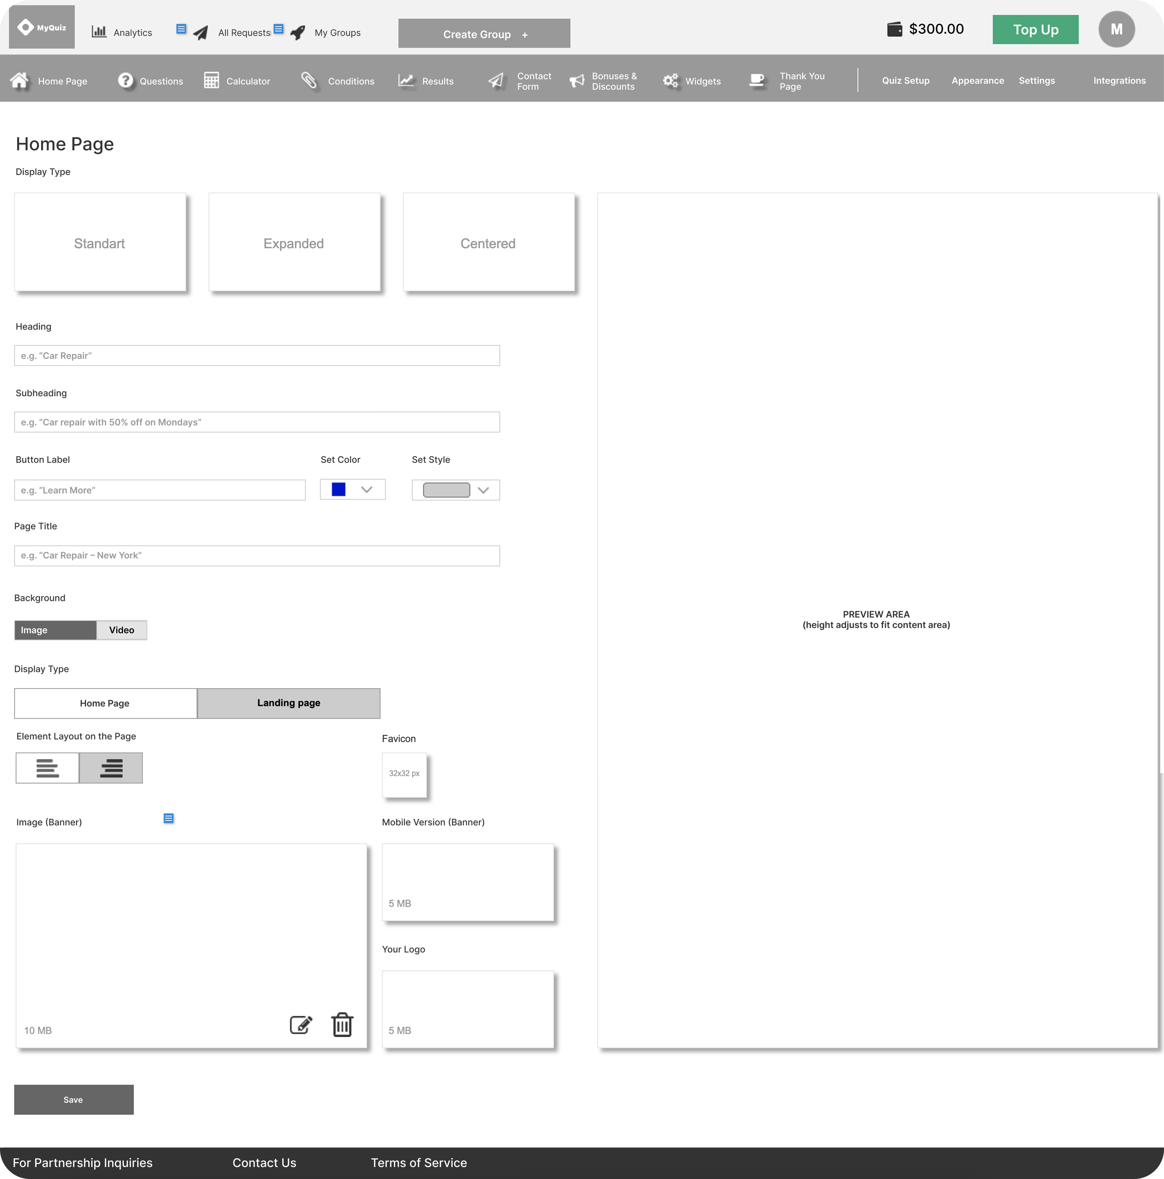Image resolution: width=1164 pixels, height=1179 pixels.
Task: Select left-aligned element layout
Action: coord(47,768)
